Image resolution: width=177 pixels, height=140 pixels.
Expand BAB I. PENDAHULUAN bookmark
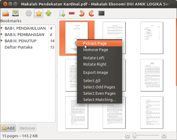tap(1, 28)
